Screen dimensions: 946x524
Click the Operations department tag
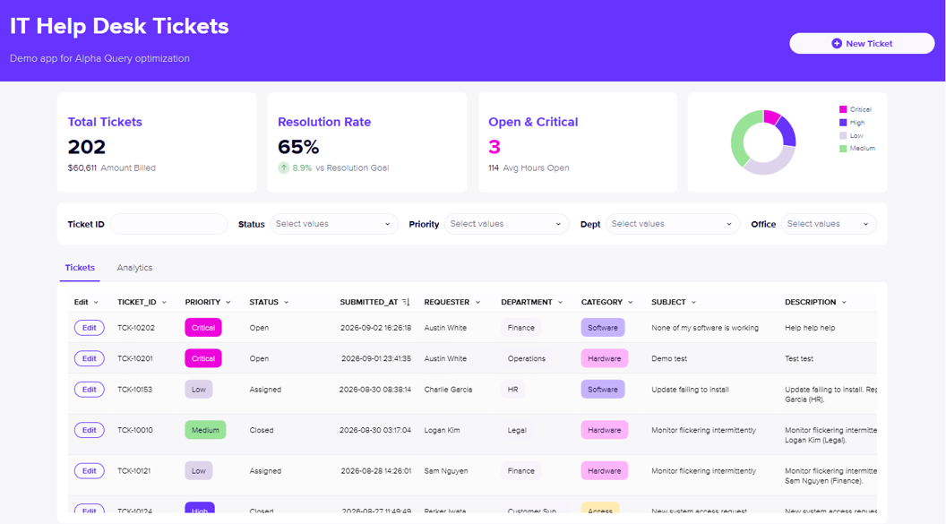pos(527,358)
